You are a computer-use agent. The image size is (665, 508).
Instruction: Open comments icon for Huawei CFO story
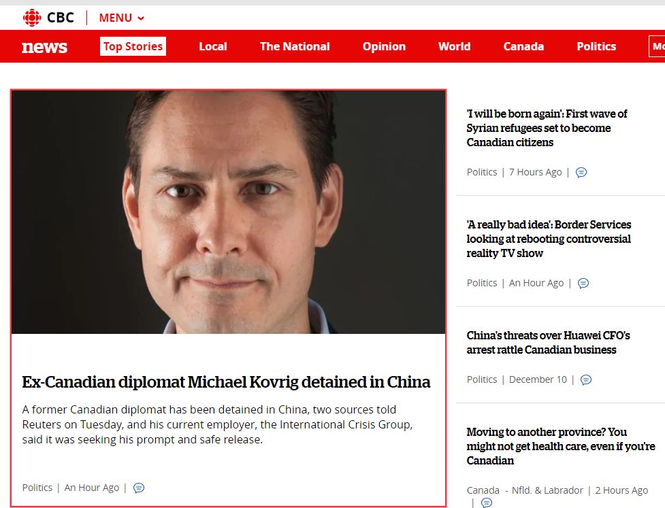pos(585,379)
